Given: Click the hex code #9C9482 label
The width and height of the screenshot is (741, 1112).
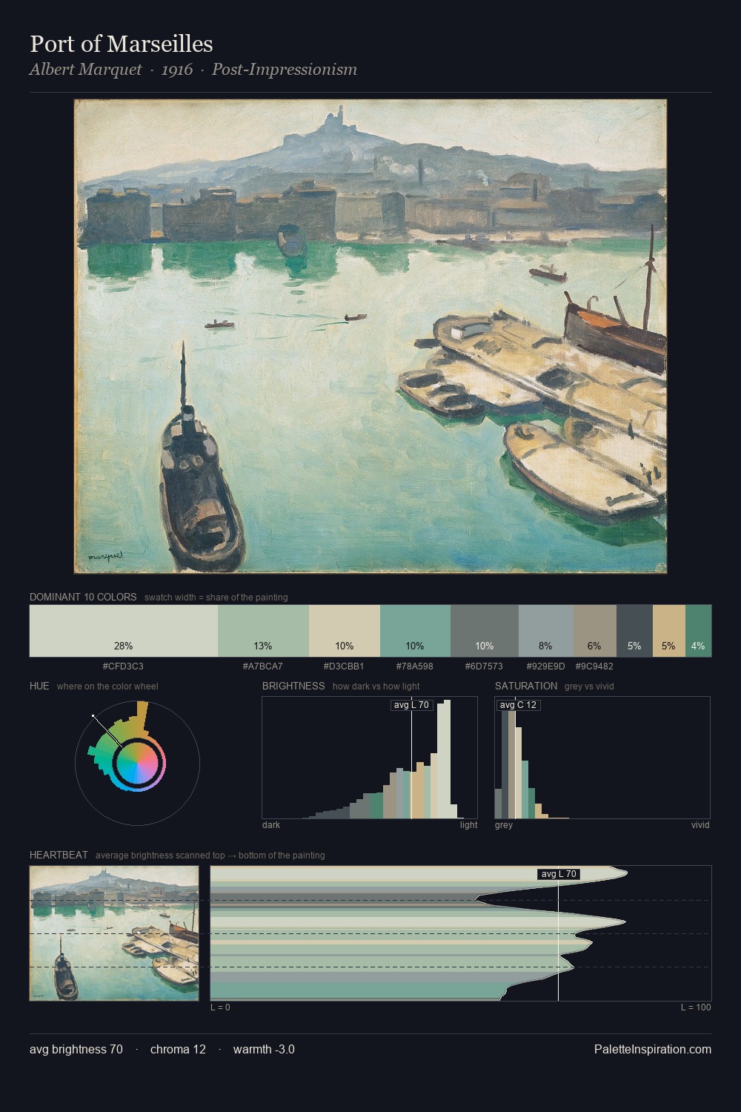Looking at the screenshot, I should point(594,666).
